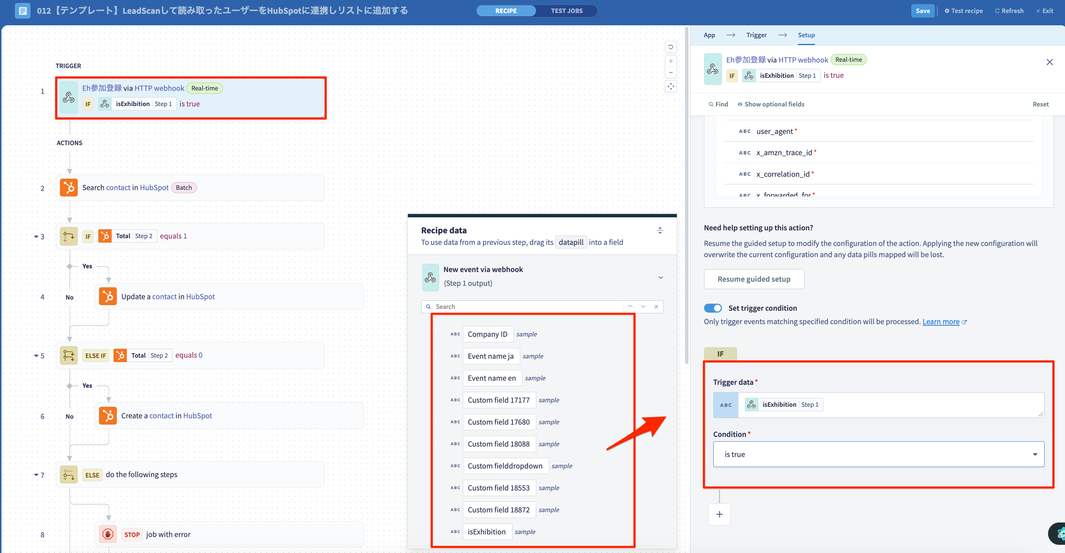Add another trigger condition with plus button

coord(719,514)
